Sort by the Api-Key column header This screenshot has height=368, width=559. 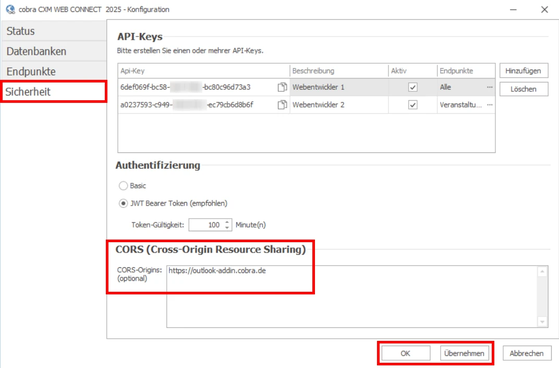coord(203,70)
